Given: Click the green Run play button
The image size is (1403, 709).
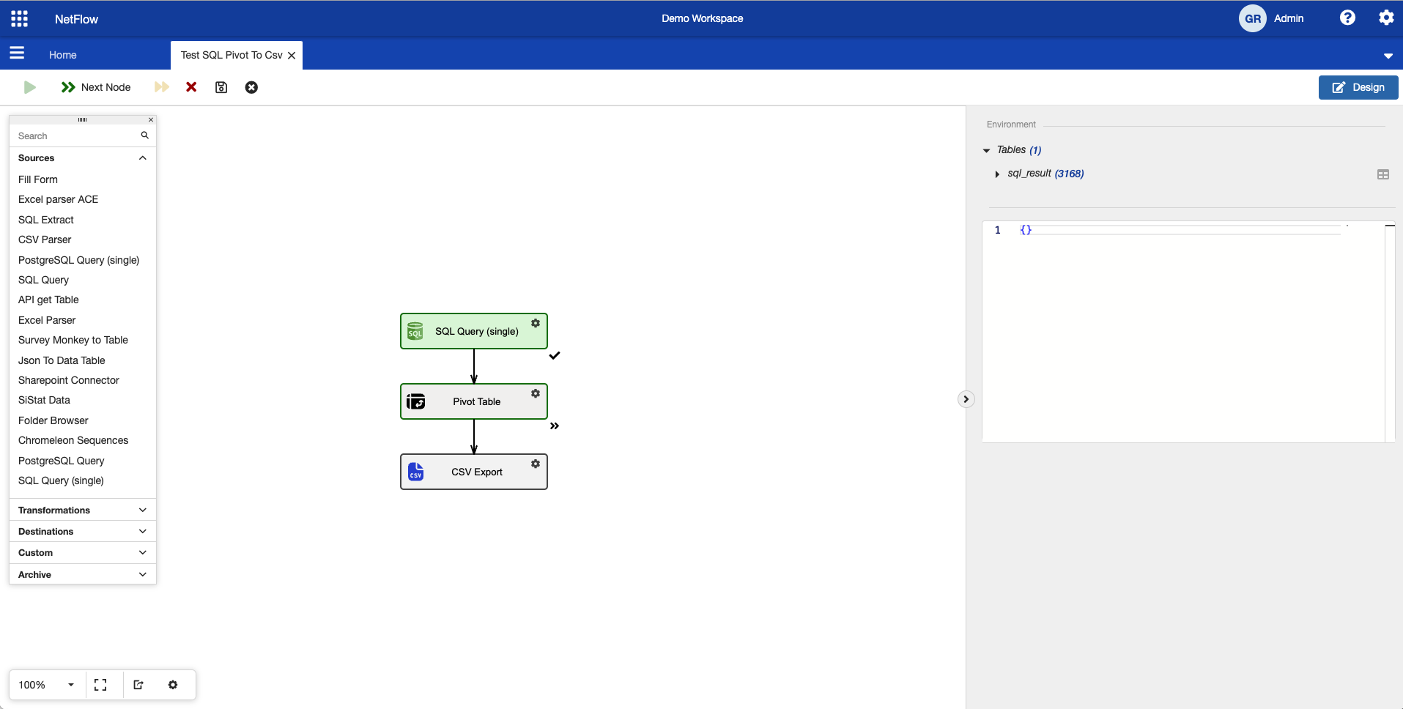Looking at the screenshot, I should tap(30, 87).
